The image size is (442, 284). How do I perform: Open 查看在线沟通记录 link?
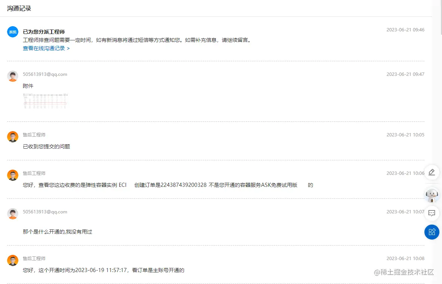[46, 49]
